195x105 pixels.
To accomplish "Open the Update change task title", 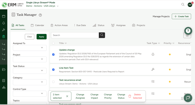I will (x=67, y=50).
